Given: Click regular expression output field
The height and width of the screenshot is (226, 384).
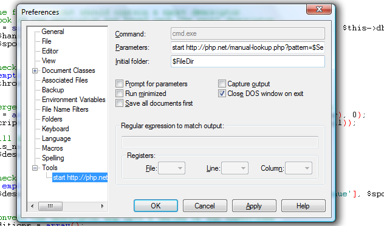Looking at the screenshot, I should [220, 142].
